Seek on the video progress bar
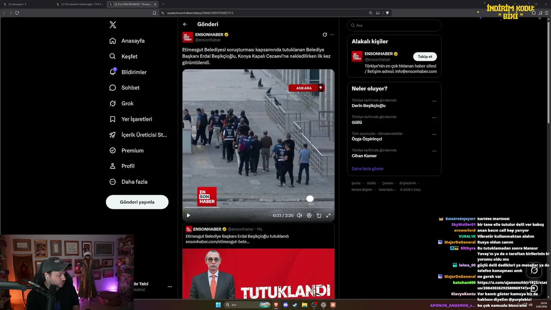Viewport: 551px width, 310px height. pyautogui.click(x=258, y=207)
